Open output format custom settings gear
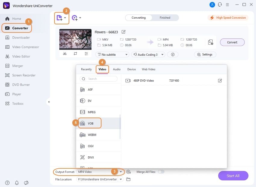The width and height of the screenshot is (256, 187). click(x=128, y=172)
